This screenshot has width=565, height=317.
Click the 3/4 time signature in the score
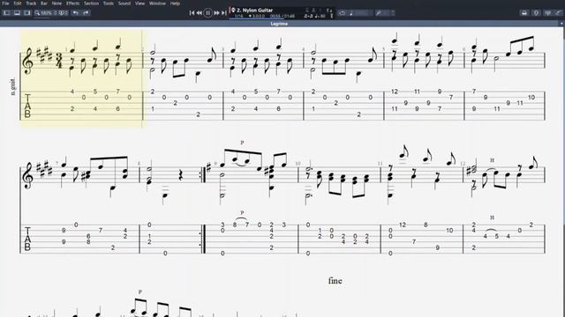[59, 61]
